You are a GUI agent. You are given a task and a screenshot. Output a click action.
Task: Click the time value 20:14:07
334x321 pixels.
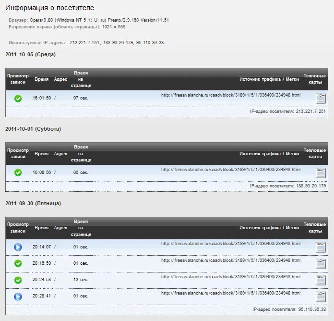click(x=42, y=247)
